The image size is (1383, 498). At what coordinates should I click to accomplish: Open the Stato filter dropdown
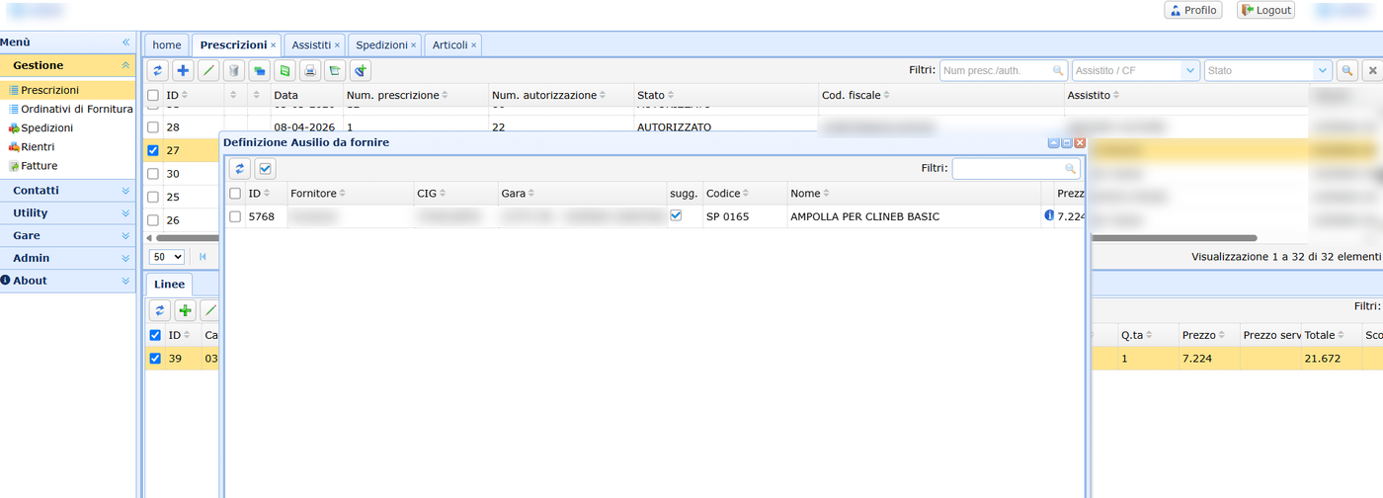(x=1323, y=70)
